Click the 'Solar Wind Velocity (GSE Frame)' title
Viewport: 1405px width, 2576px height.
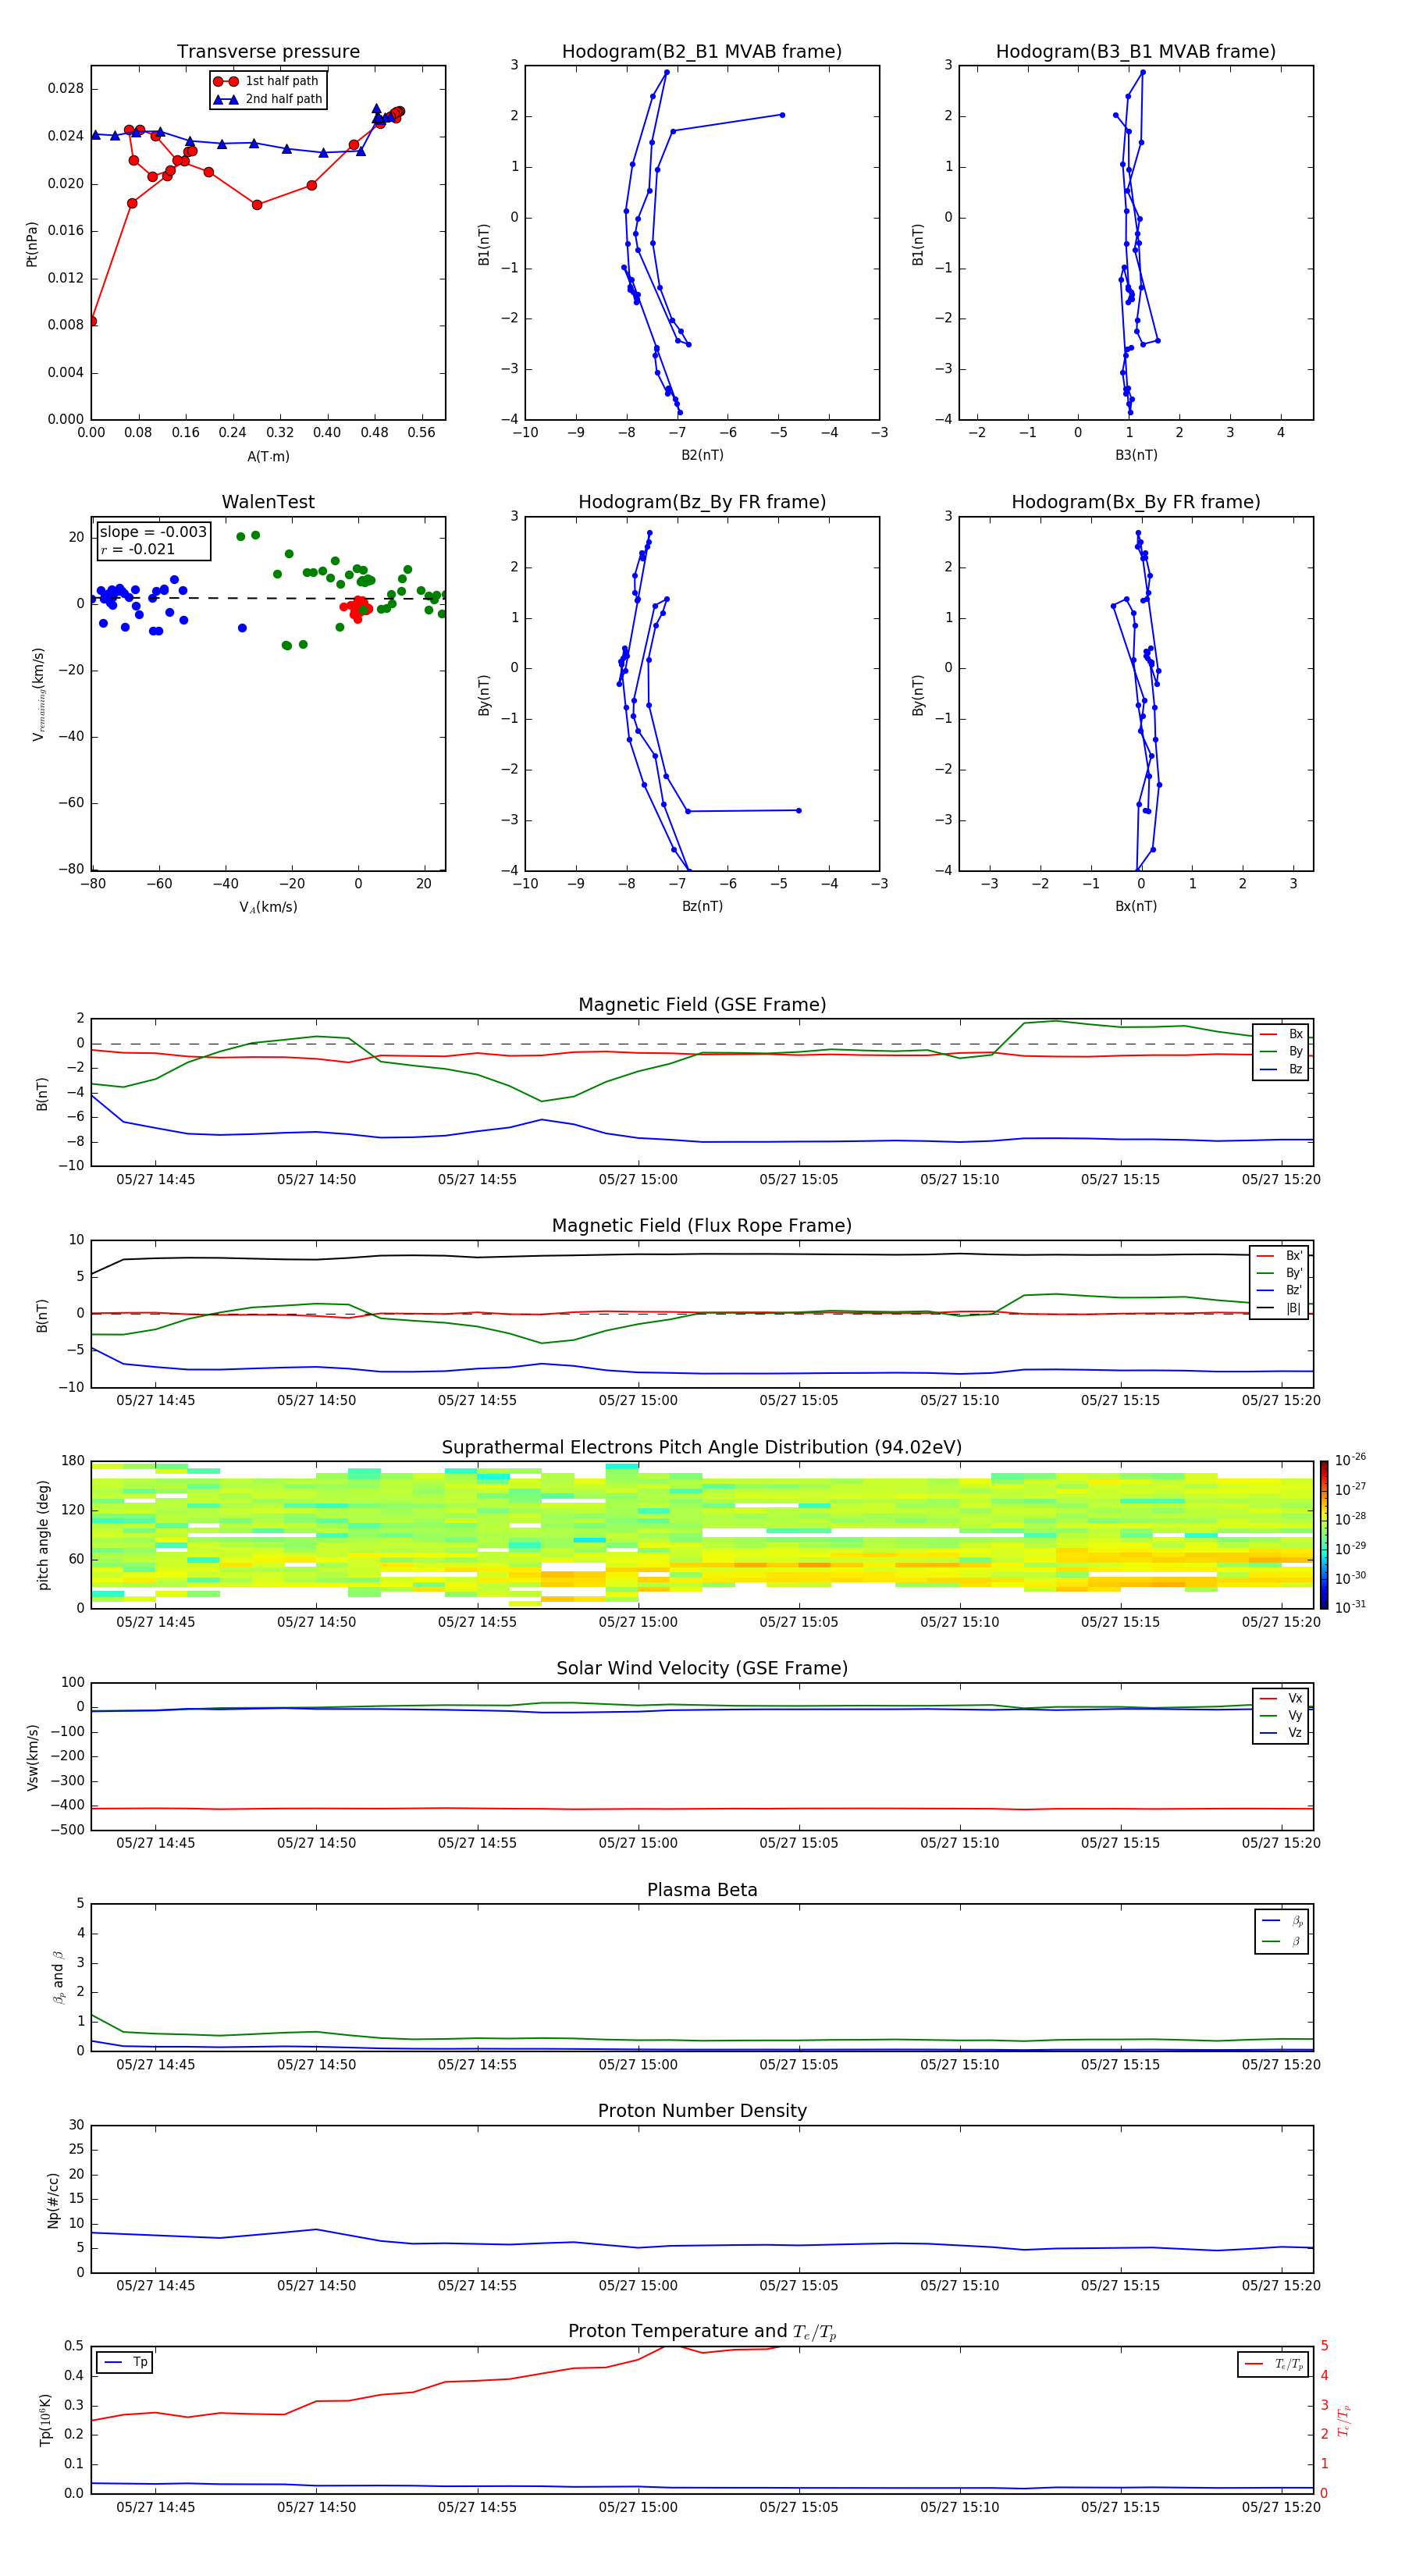point(702,1668)
